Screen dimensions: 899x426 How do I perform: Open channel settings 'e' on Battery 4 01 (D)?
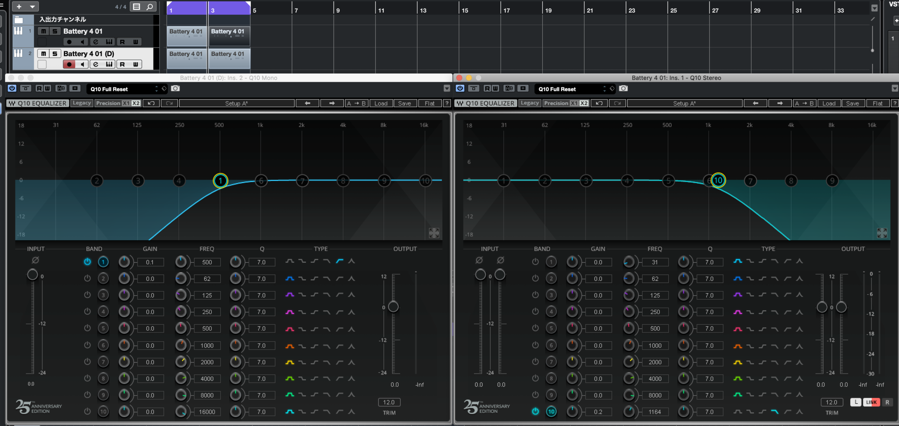click(96, 65)
